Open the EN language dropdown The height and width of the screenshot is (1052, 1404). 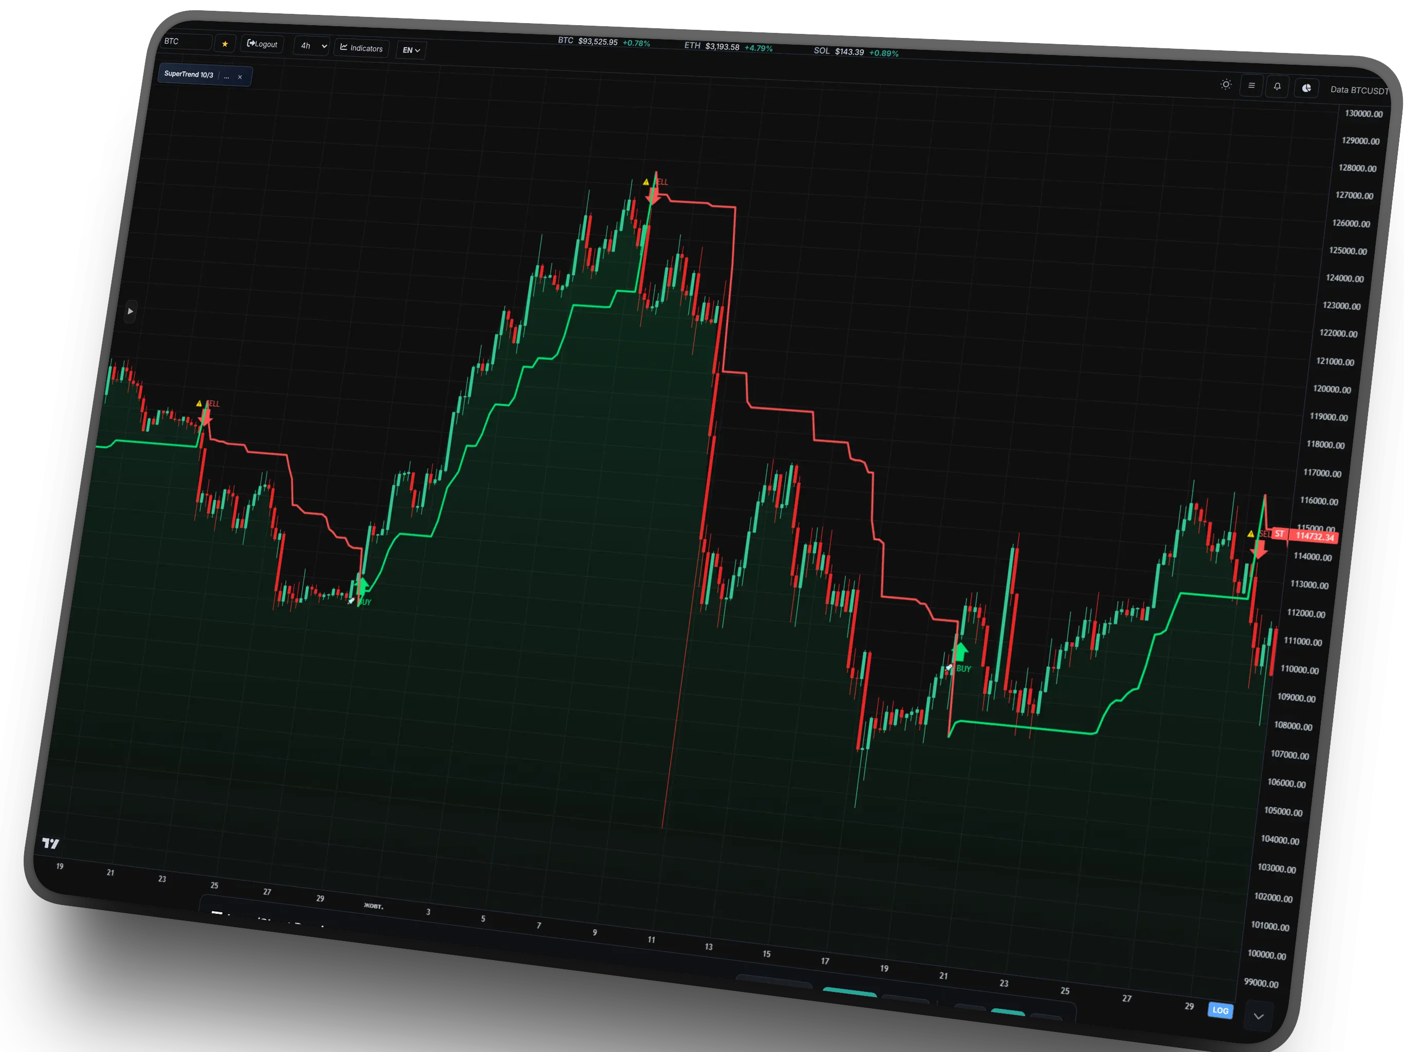pyautogui.click(x=410, y=50)
